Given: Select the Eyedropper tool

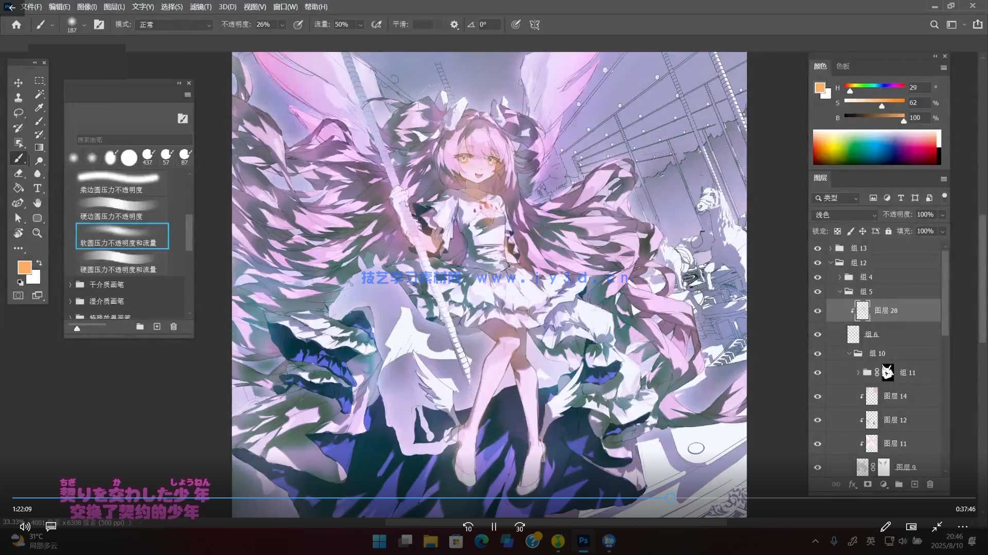Looking at the screenshot, I should (x=39, y=108).
